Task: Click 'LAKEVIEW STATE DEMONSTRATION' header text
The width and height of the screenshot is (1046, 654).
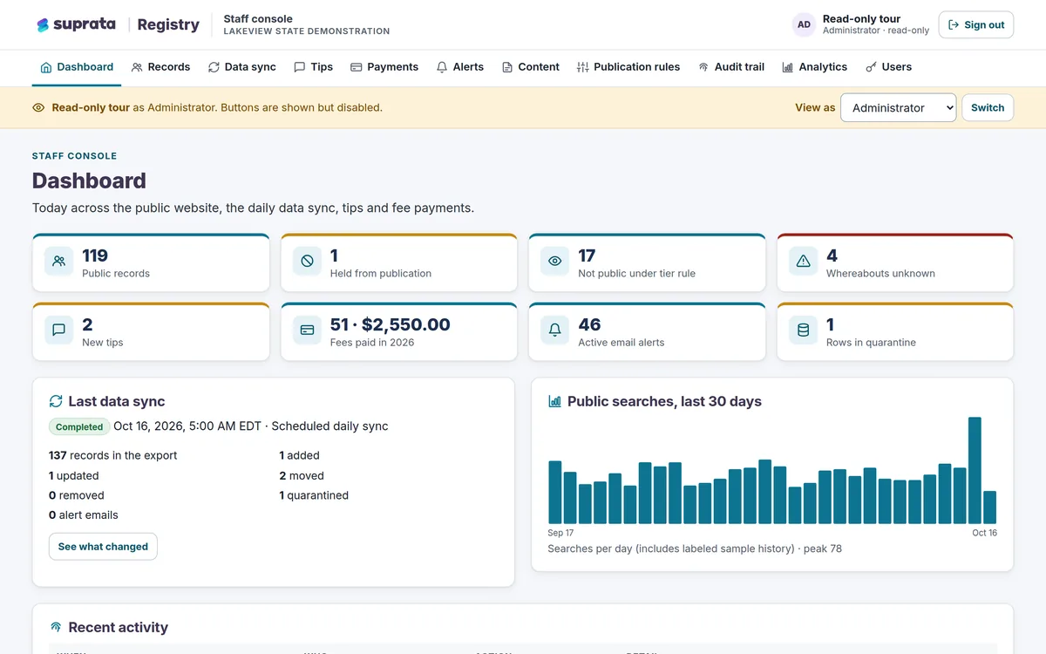Action: 307,31
